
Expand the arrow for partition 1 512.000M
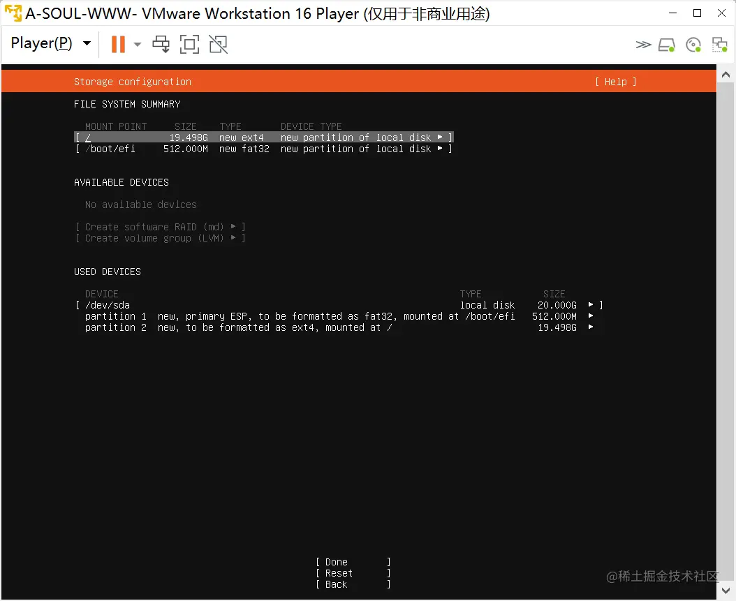click(x=591, y=316)
